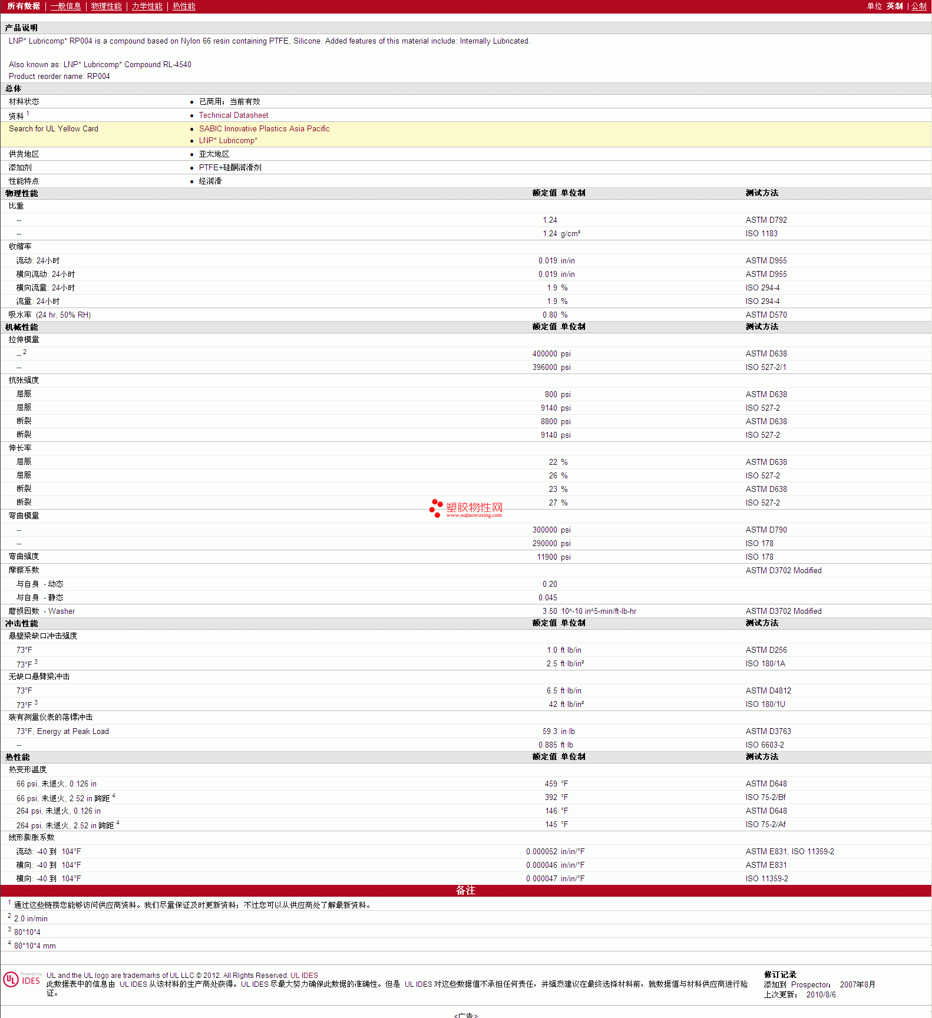Click the ASTM D256 test method
932x1018 pixels.
tap(766, 650)
